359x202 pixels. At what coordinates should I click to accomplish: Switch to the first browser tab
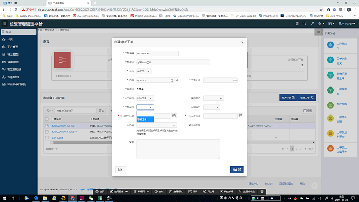coord(23,3)
